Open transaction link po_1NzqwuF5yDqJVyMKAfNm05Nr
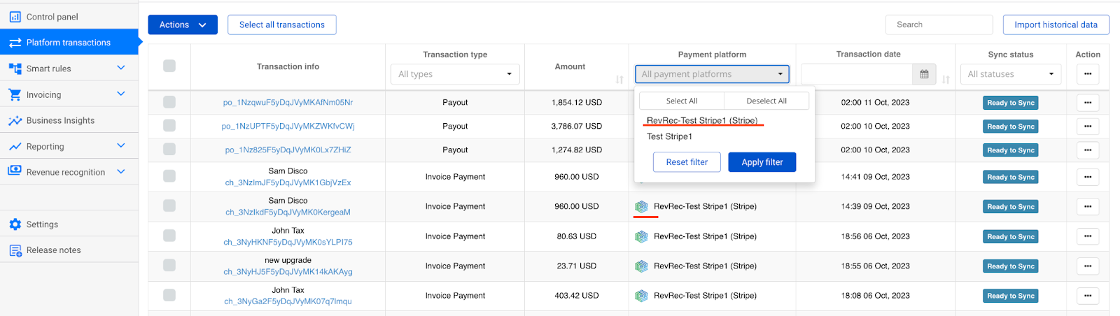1120x316 pixels. click(x=288, y=103)
